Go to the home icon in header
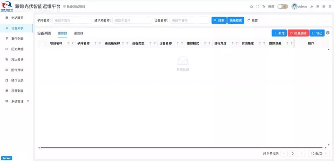 tap(251, 7)
